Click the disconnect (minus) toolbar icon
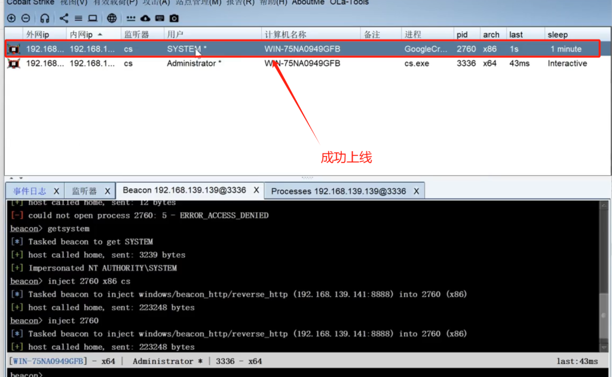This screenshot has height=377, width=612. pos(26,18)
